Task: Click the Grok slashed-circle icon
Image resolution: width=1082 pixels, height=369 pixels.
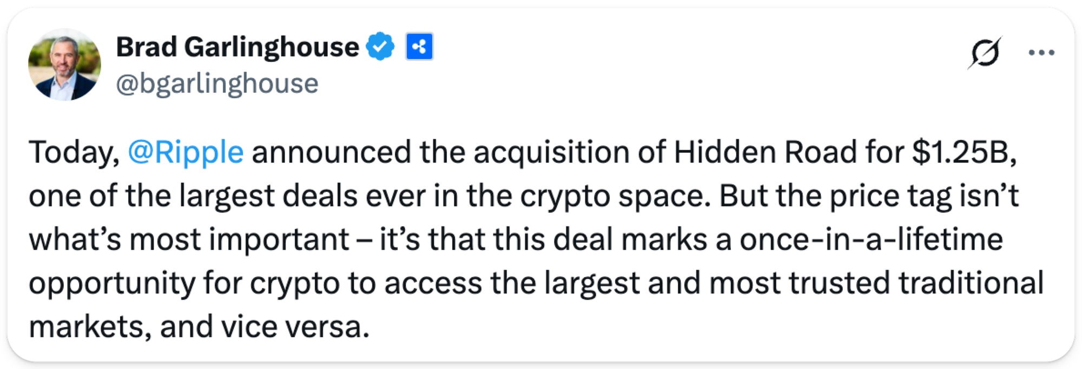Action: coord(985,53)
